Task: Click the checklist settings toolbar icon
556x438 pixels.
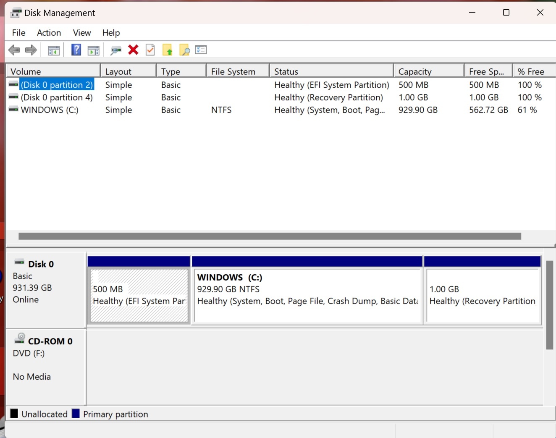Action: 201,50
